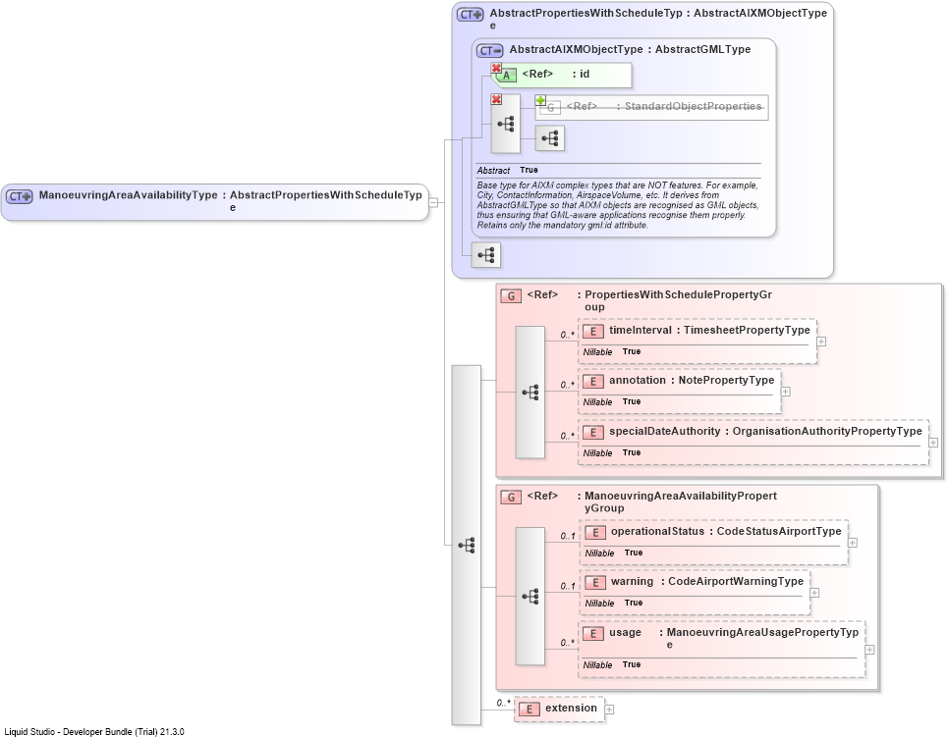948x737 pixels.
Task: Expand the warning element
Action: click(x=814, y=593)
